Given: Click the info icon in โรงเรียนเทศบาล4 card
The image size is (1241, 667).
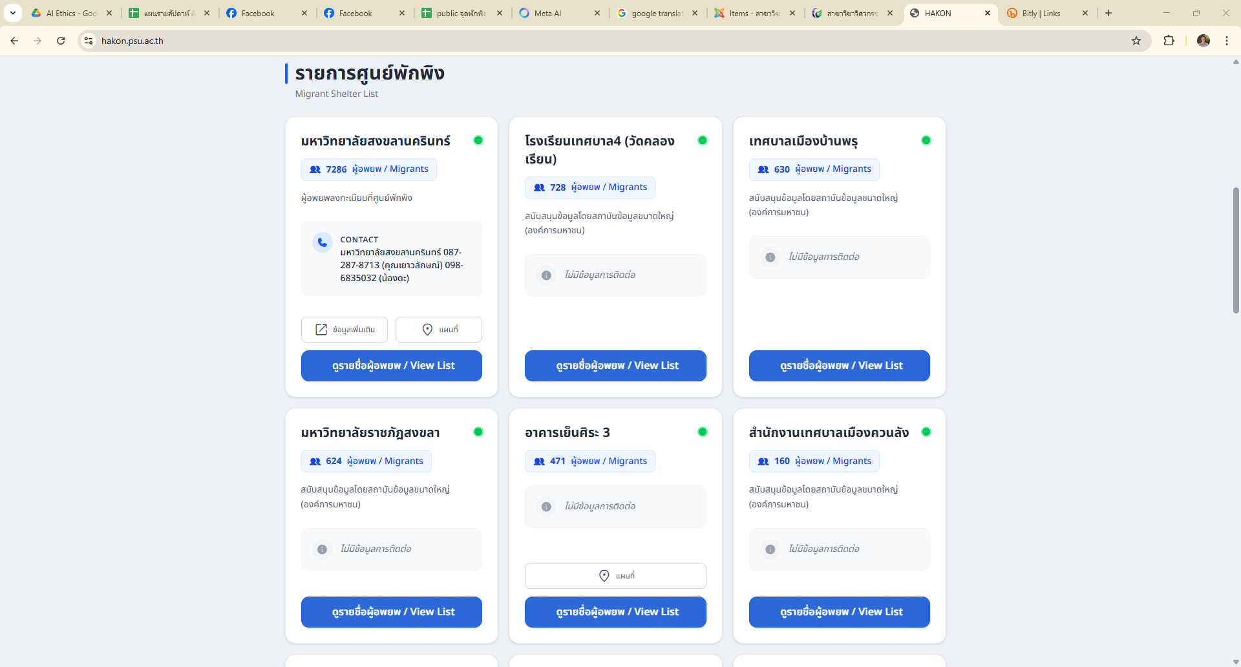Looking at the screenshot, I should pyautogui.click(x=546, y=275).
